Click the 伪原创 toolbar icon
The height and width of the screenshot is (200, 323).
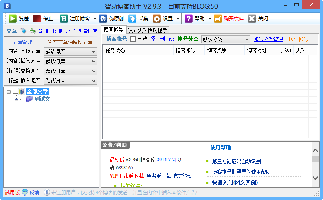[103, 19]
